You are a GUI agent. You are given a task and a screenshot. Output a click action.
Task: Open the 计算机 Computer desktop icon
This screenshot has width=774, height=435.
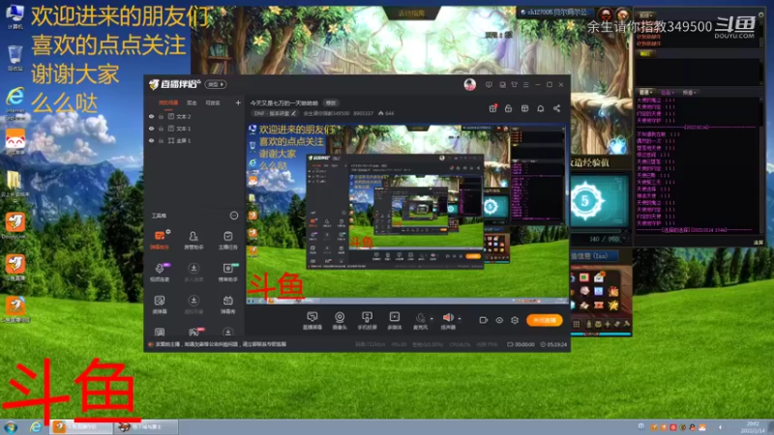point(15,16)
